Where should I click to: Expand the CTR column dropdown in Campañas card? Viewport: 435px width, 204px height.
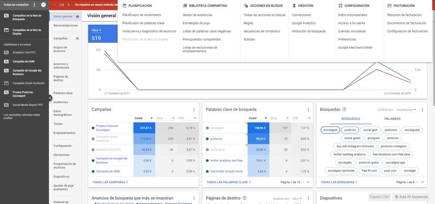195,118
